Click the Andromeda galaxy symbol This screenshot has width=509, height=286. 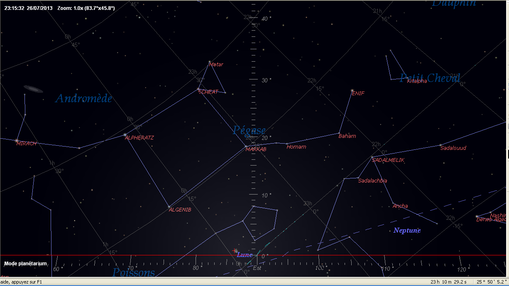pyautogui.click(x=33, y=89)
